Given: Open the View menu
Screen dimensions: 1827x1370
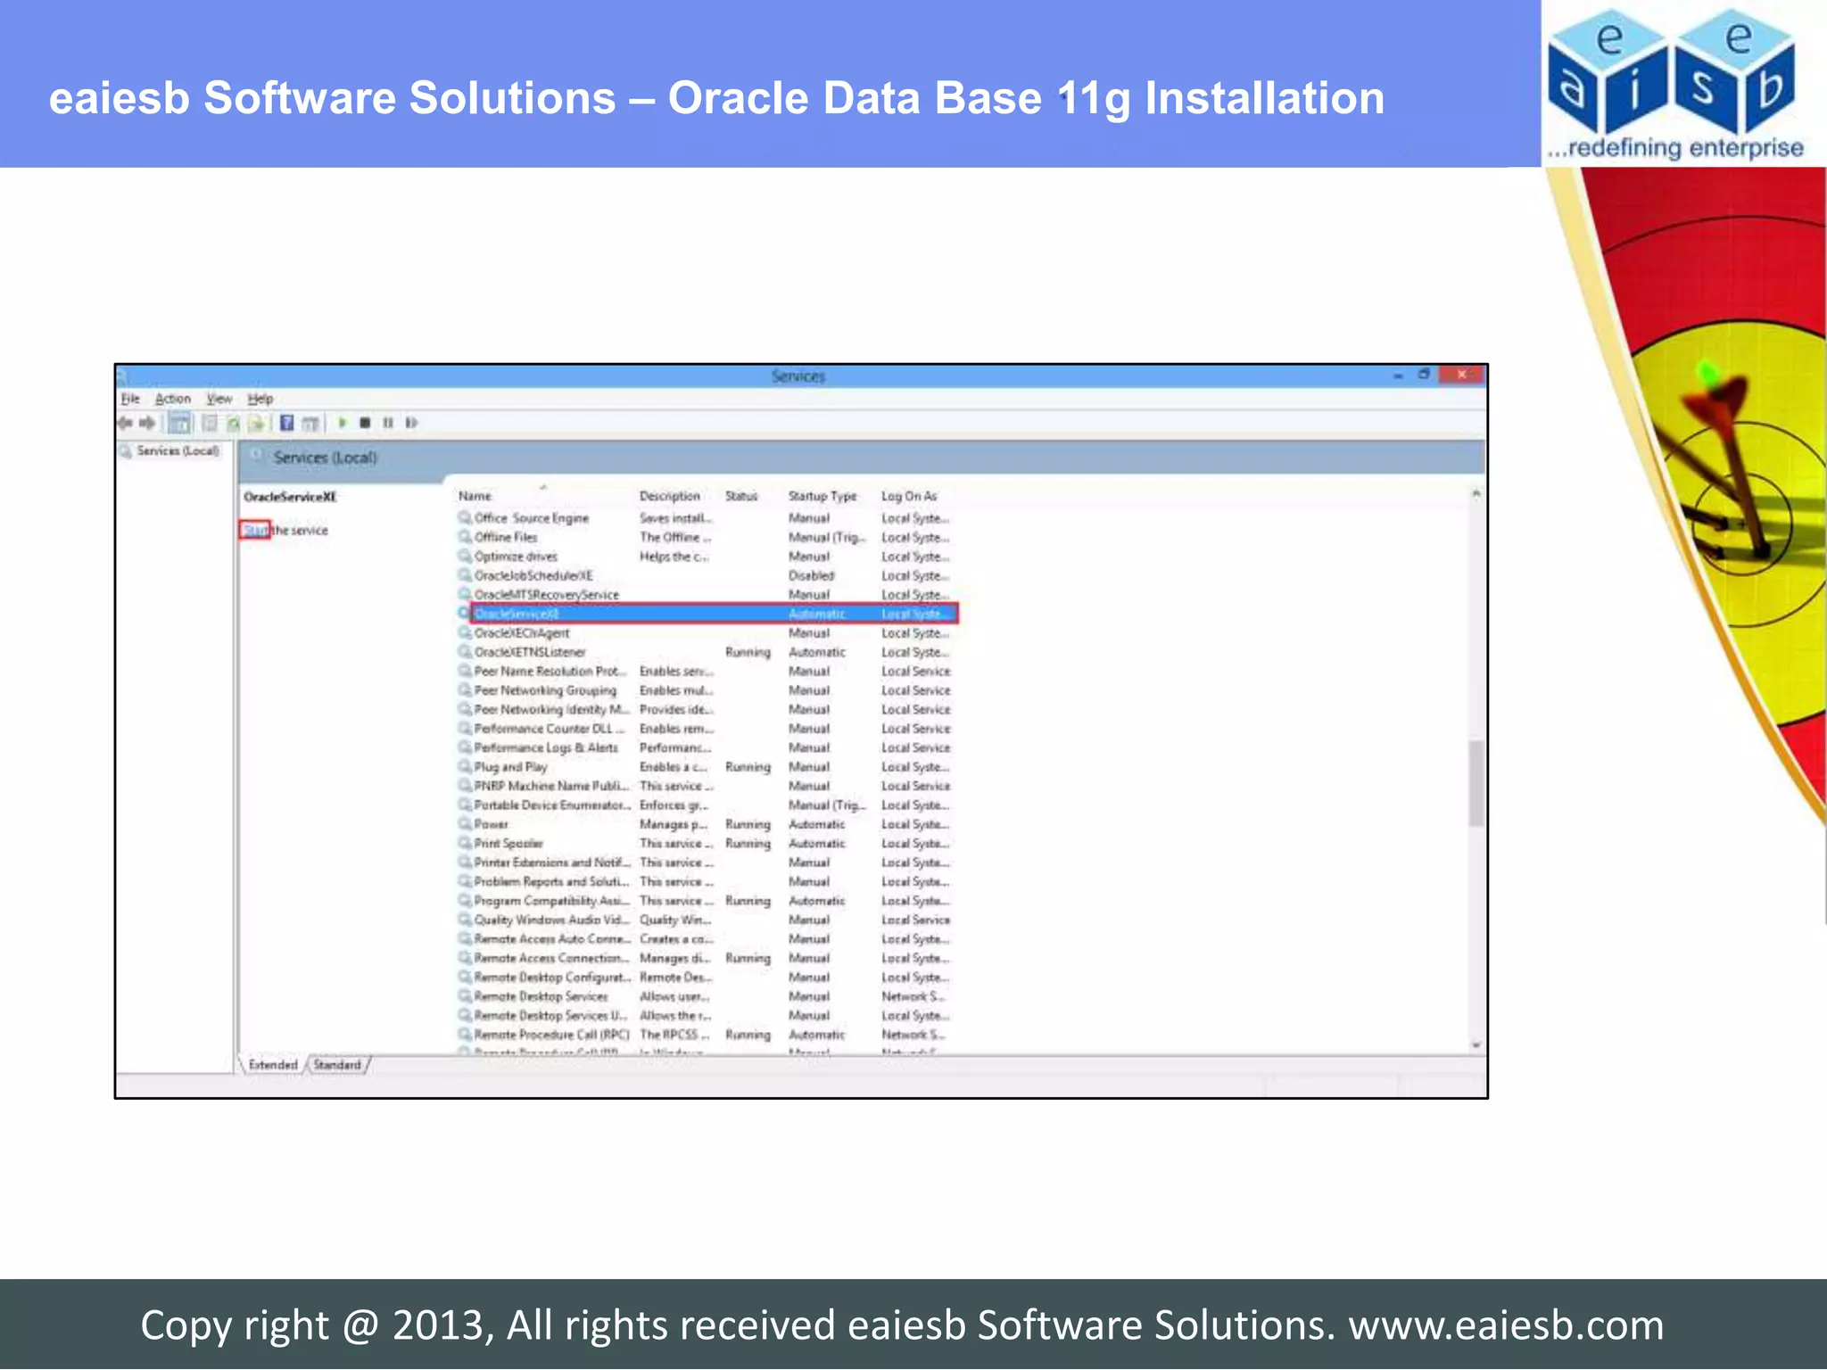Looking at the screenshot, I should click(x=219, y=399).
